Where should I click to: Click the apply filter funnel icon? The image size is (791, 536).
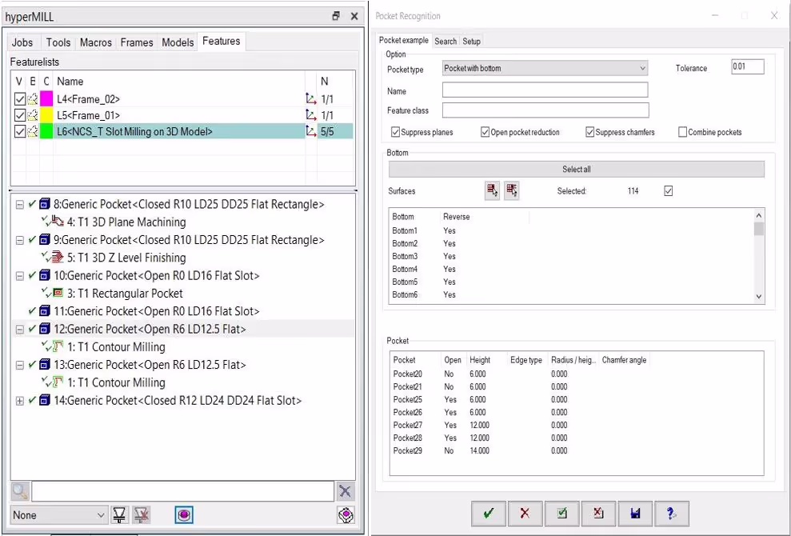coord(119,515)
